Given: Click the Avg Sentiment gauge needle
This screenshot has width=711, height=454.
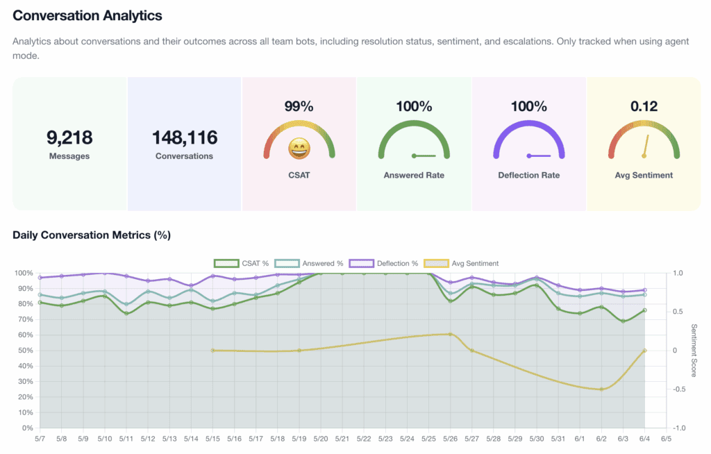Looking at the screenshot, I should point(646,146).
